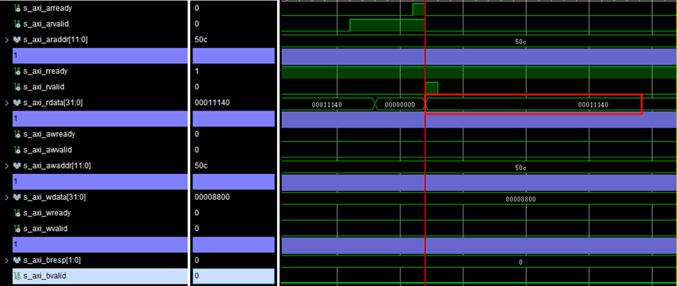Click the first 00011140 segment of rdata waveform
This screenshot has height=286, width=677.
point(327,104)
